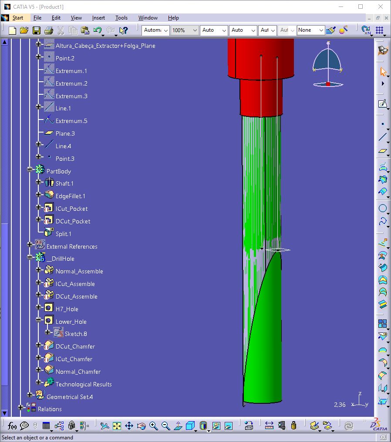Screen dimensions: 391x442
Task: Open the Edit menu
Action: tap(56, 18)
